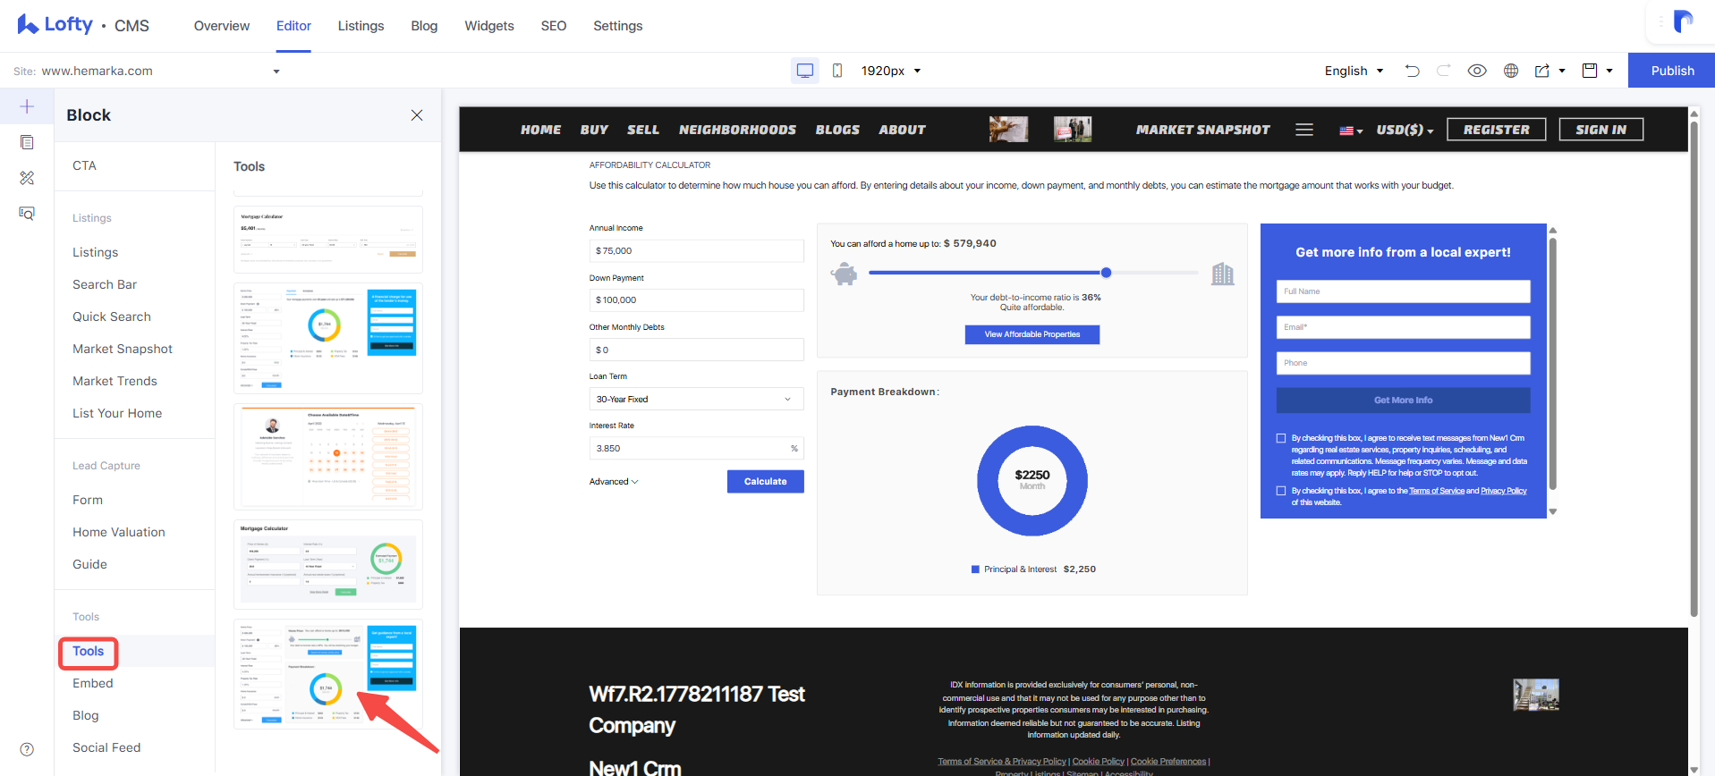Click the affordability slider handle

(1106, 273)
